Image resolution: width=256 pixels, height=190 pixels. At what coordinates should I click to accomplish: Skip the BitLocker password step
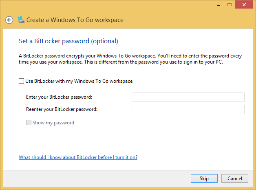click(204, 179)
